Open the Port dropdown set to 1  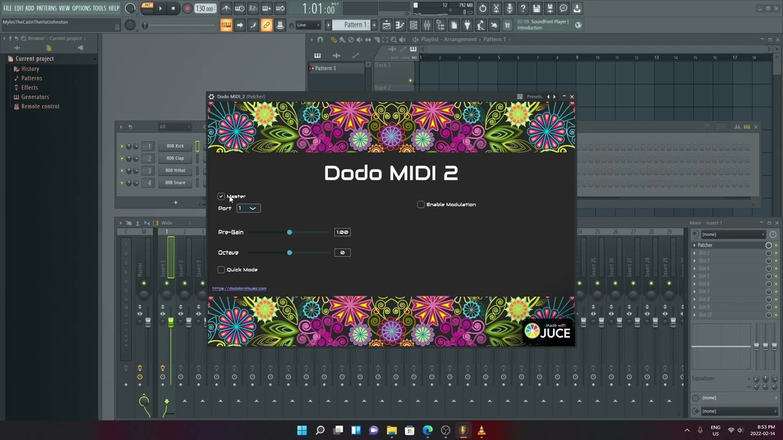[x=248, y=208]
